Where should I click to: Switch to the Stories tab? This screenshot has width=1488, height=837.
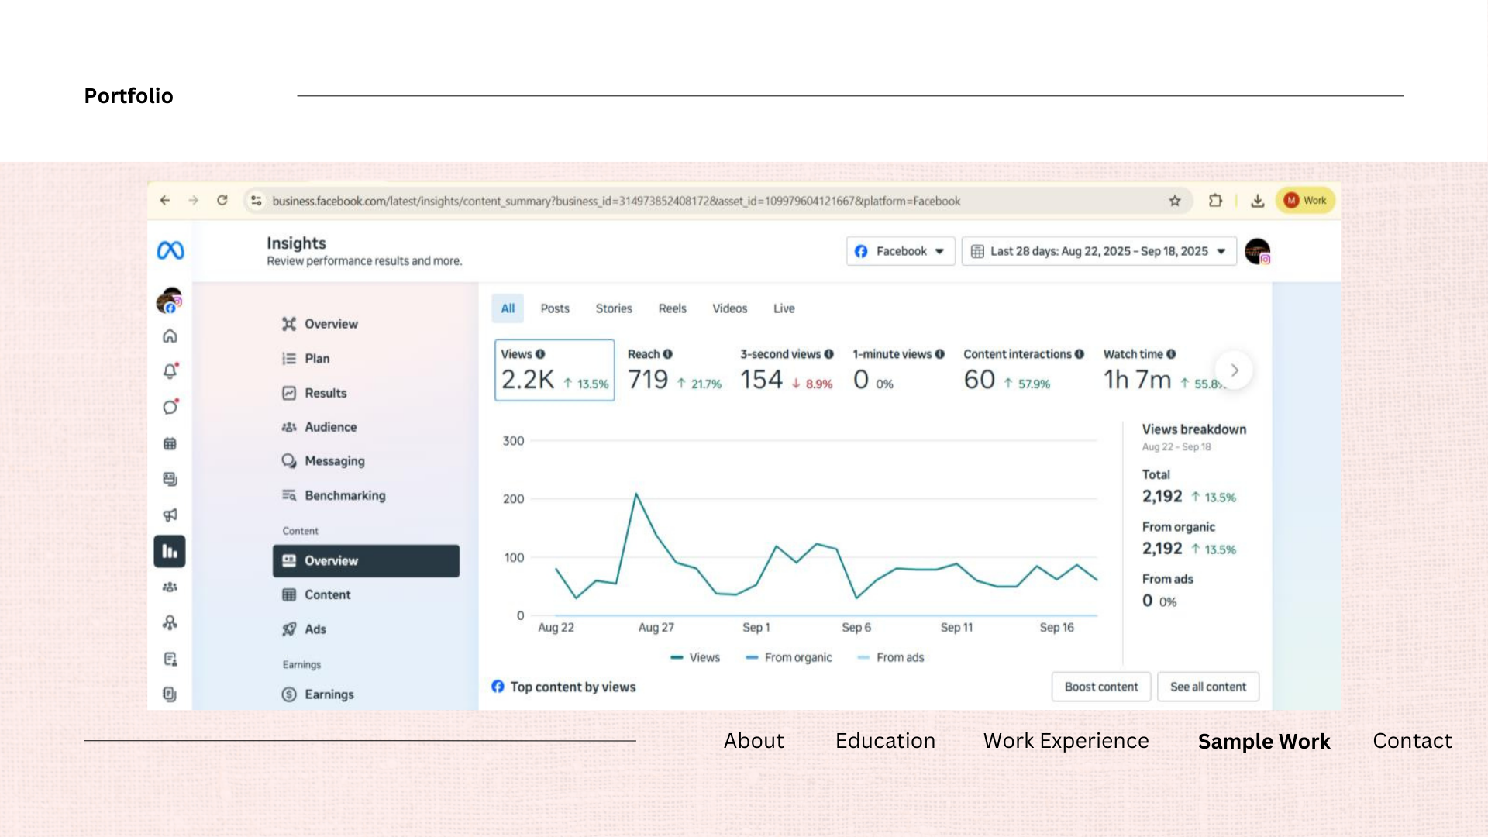coord(613,308)
